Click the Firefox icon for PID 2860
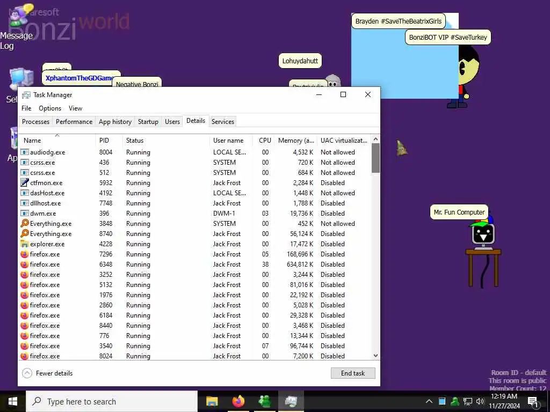The width and height of the screenshot is (550, 412). [25, 305]
